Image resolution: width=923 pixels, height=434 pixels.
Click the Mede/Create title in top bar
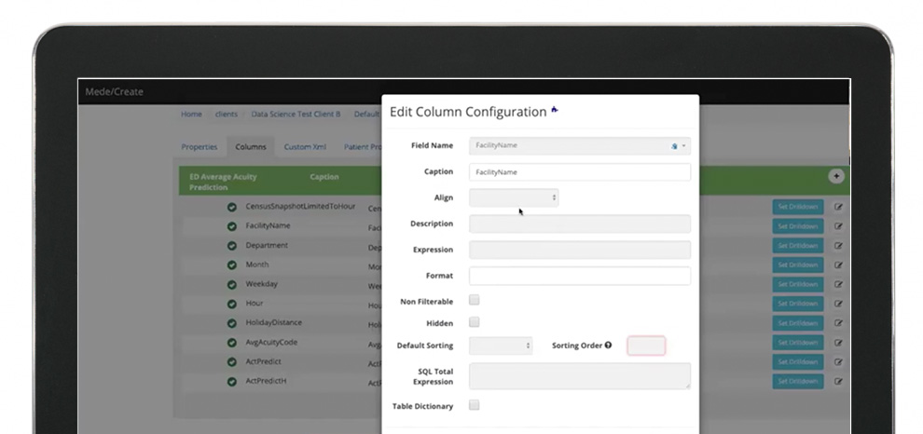coord(114,92)
